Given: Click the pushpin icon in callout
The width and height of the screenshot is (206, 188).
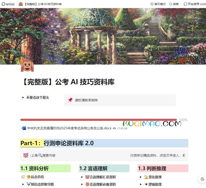Looking at the screenshot, I should tap(70, 100).
